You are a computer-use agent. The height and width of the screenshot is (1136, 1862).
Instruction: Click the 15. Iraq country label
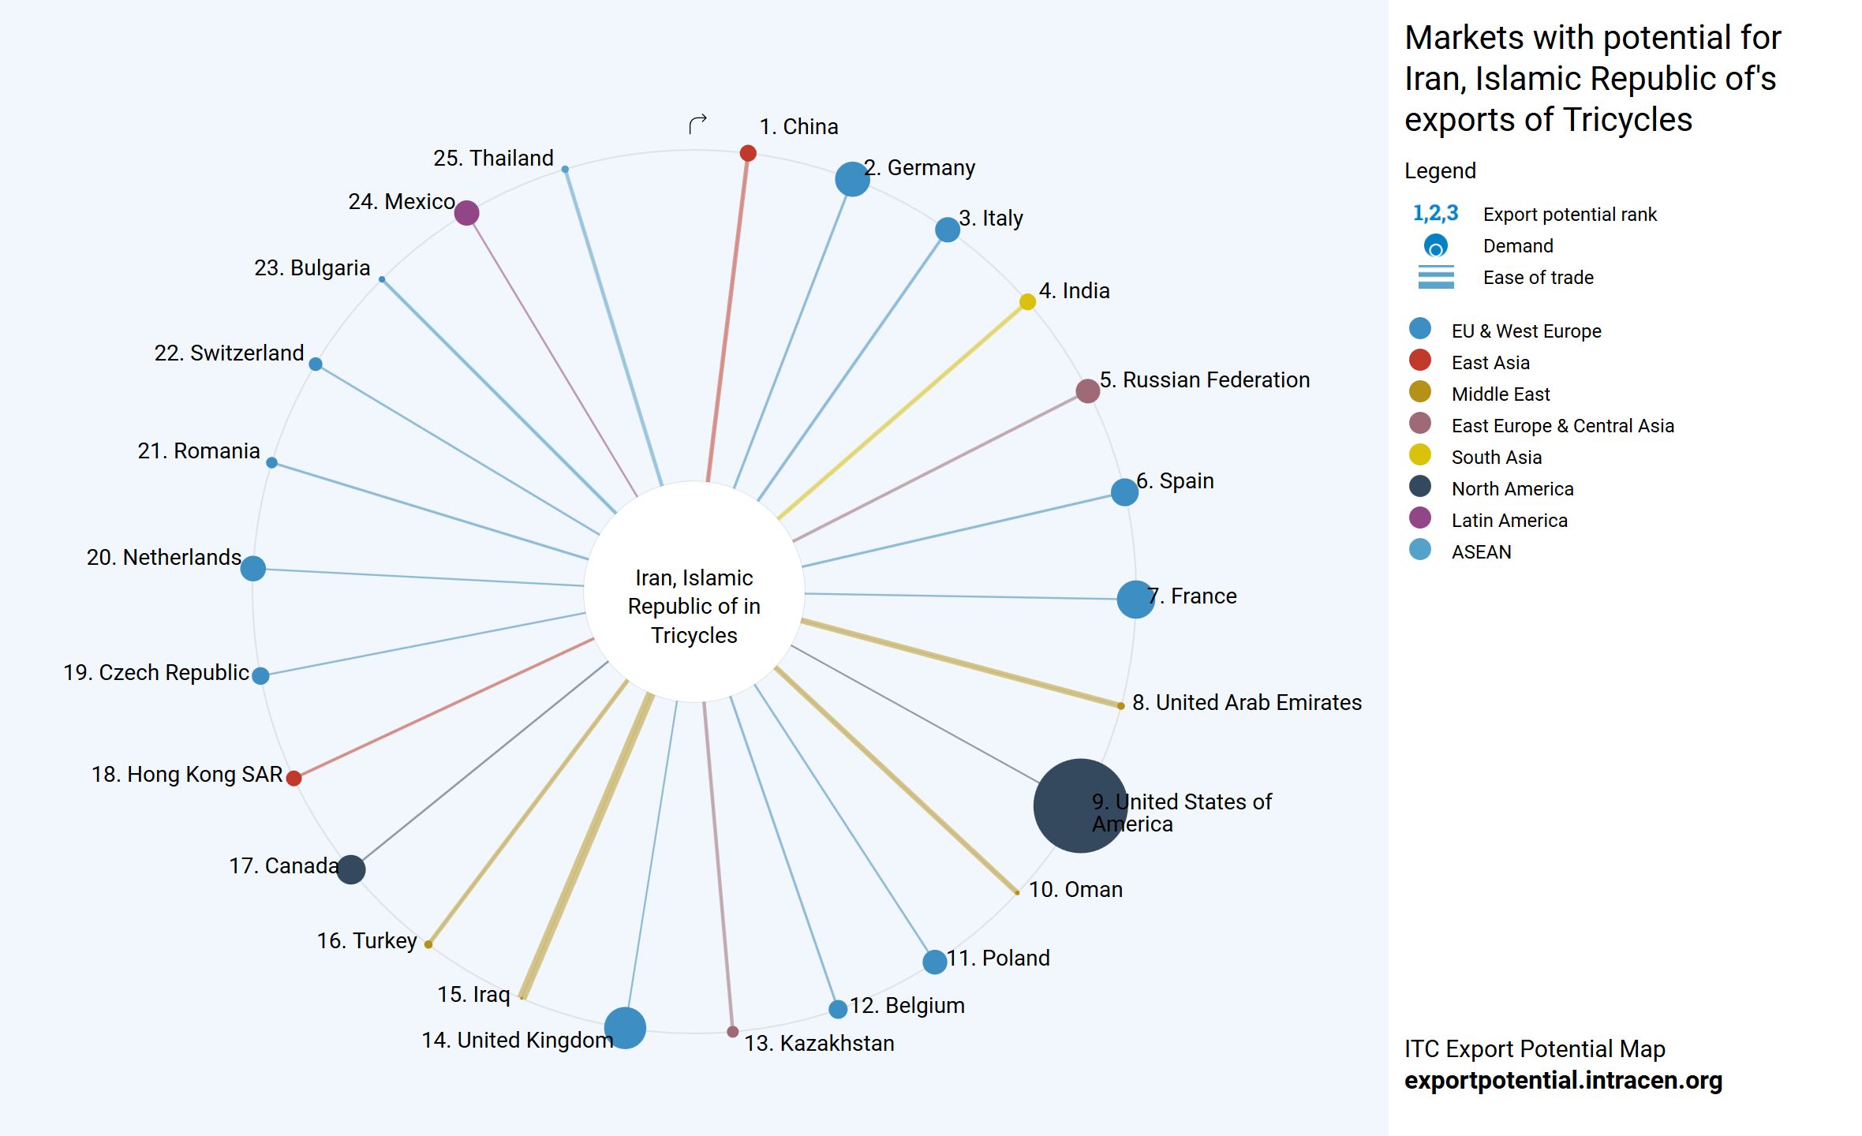473,994
